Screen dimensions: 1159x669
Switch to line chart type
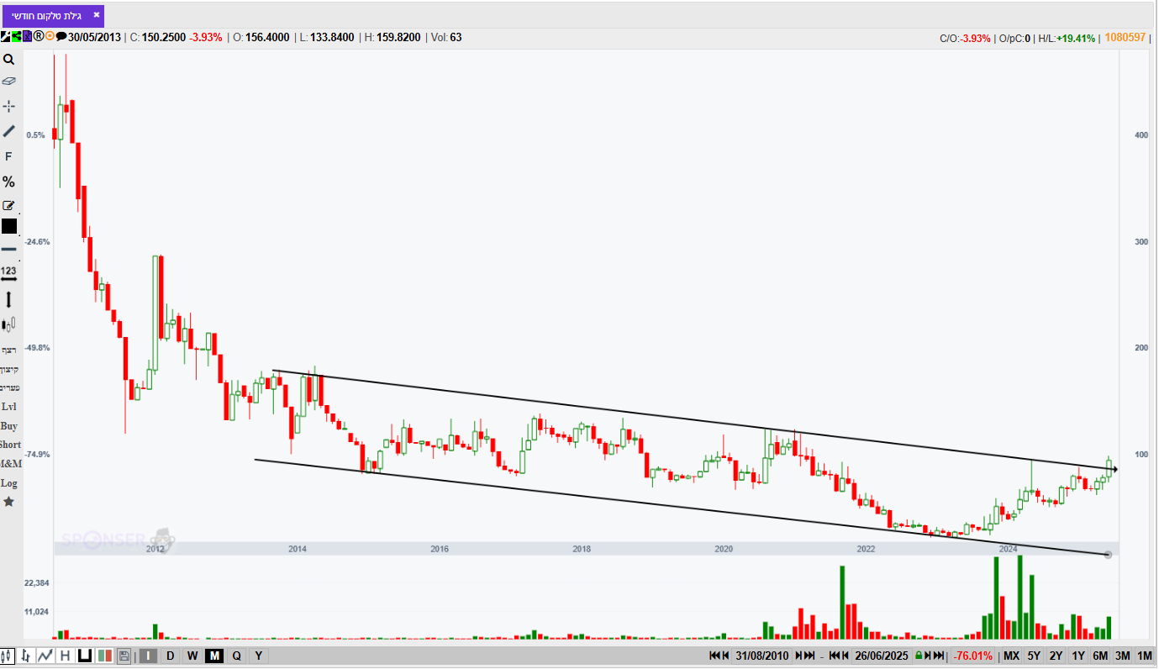45,656
